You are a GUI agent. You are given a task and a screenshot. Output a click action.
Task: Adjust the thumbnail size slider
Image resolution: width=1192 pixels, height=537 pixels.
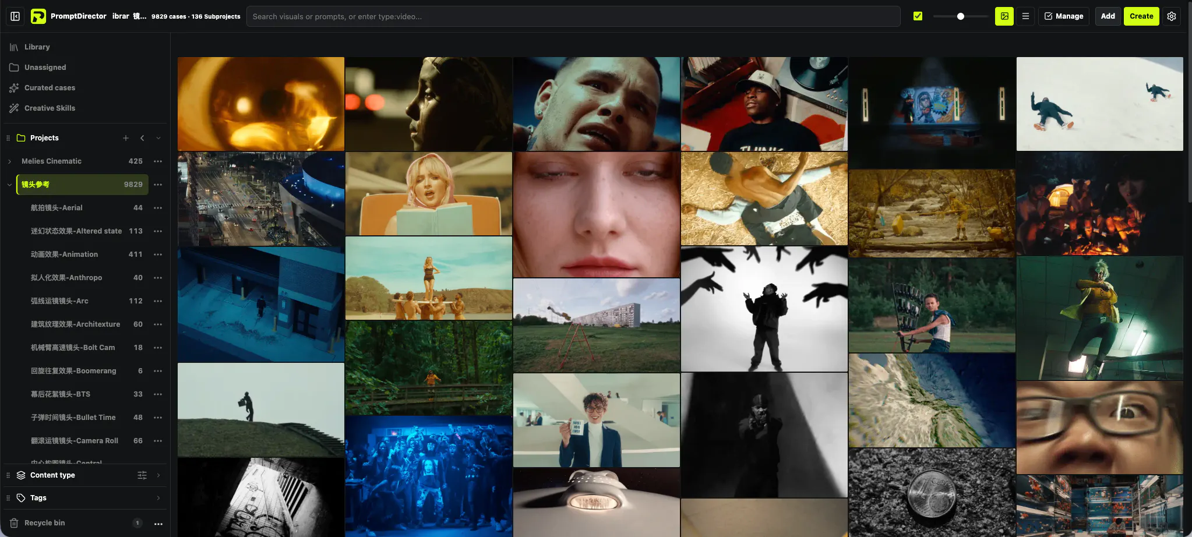(961, 16)
